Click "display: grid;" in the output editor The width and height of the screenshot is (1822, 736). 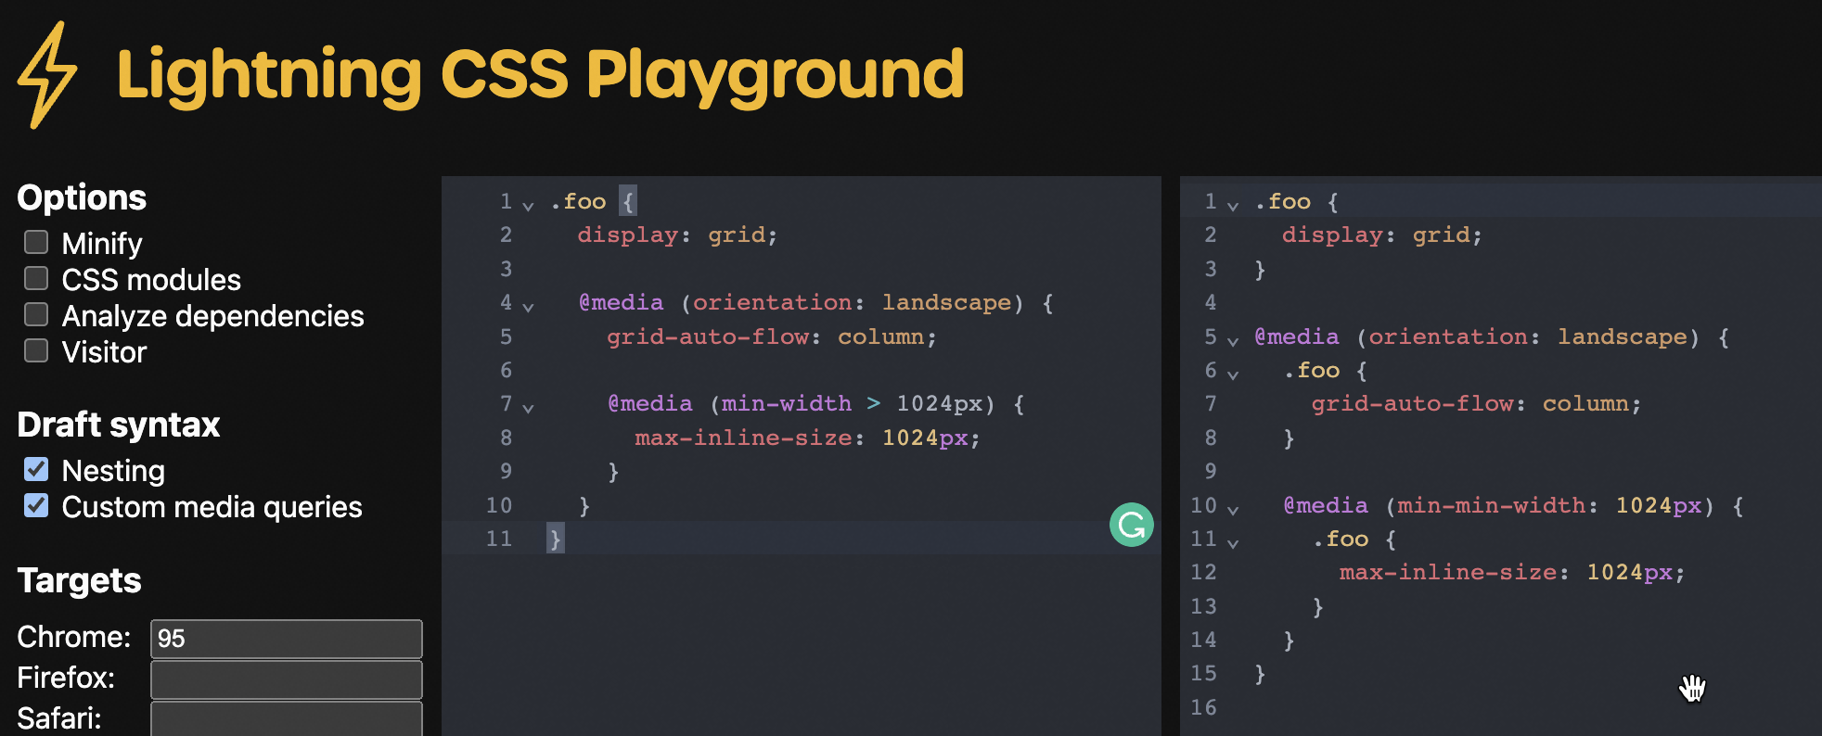(1382, 235)
